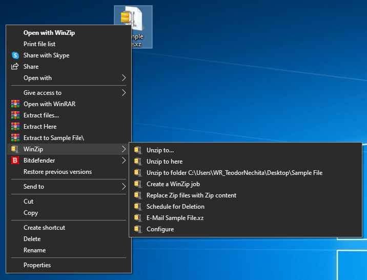Expand the Open with submenu arrow
This screenshot has height=280, width=367.
(x=124, y=78)
